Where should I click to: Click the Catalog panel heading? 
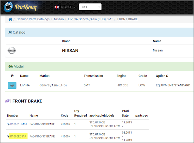[x=19, y=32]
